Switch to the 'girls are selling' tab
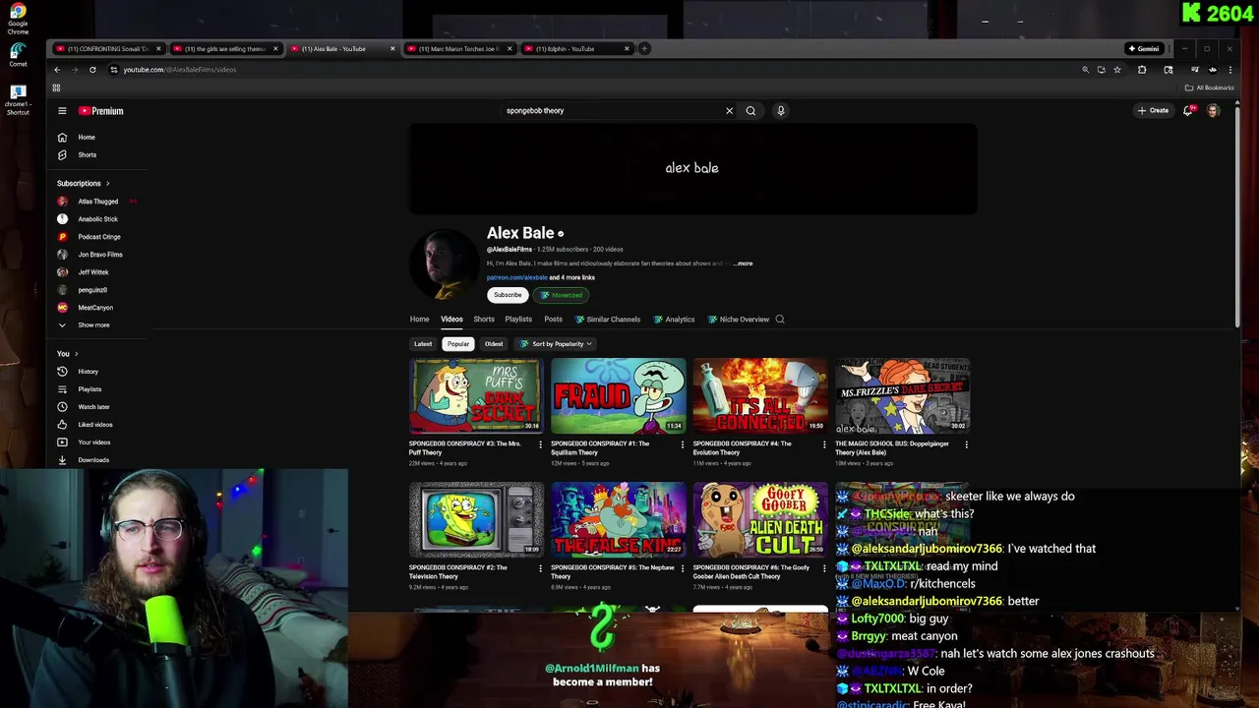 (224, 48)
